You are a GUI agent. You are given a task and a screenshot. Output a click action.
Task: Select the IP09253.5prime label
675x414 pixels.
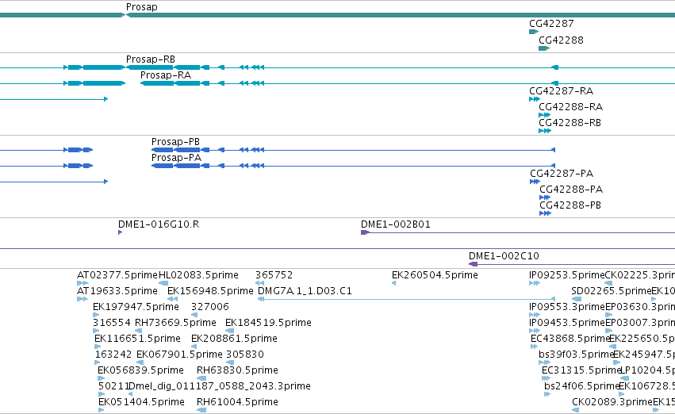coord(566,275)
